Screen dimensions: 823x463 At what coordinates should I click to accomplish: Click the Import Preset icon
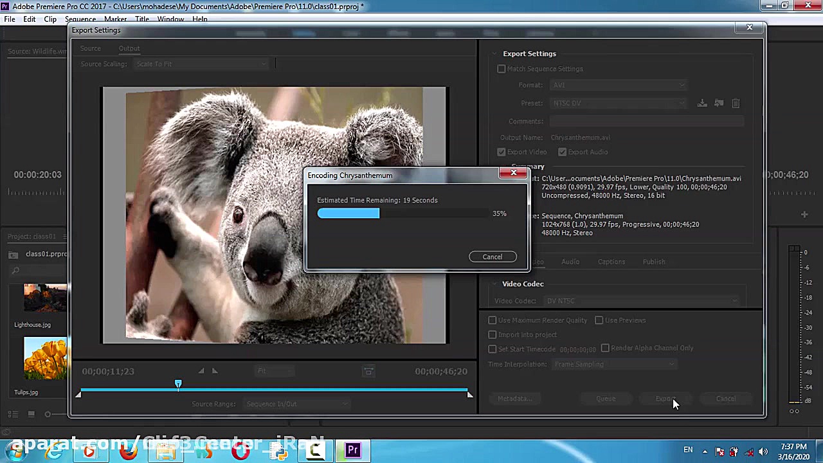(x=719, y=103)
